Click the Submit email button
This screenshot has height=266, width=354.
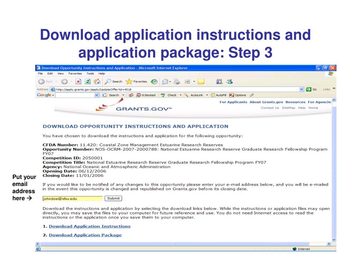(113, 198)
